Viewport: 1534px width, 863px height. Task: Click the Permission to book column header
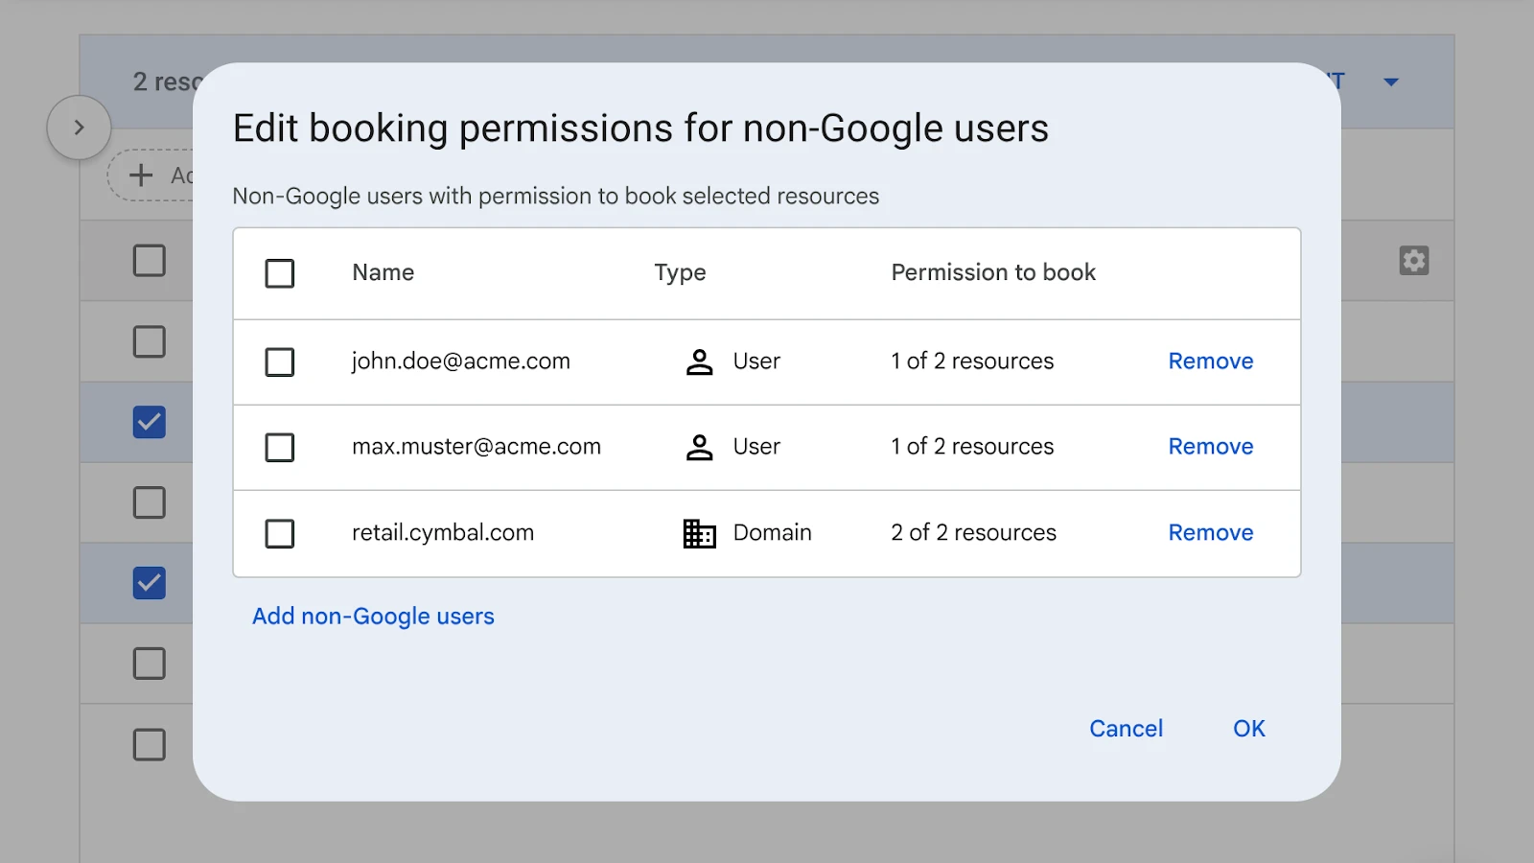pos(992,272)
